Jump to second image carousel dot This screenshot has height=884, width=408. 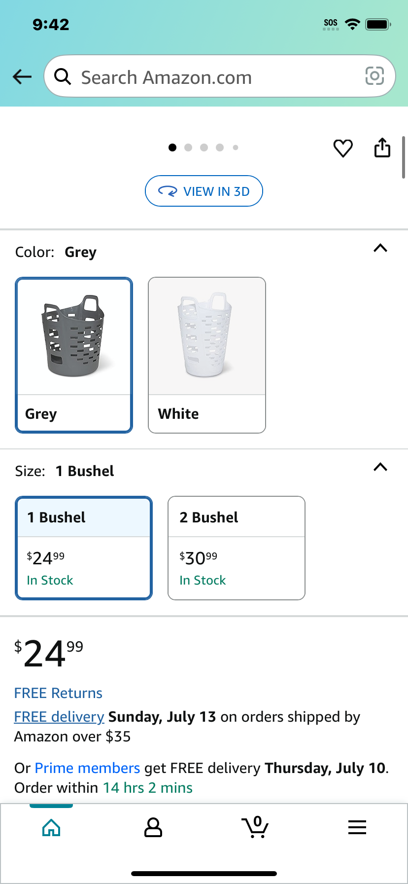click(188, 147)
